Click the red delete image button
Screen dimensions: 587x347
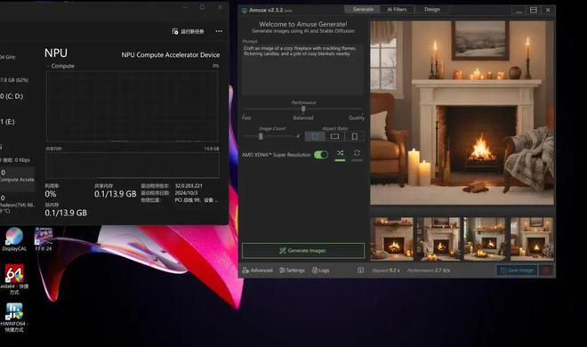(546, 270)
